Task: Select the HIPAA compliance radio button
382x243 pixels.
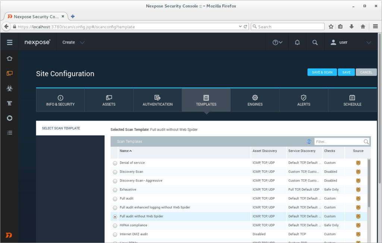Action: click(115, 225)
